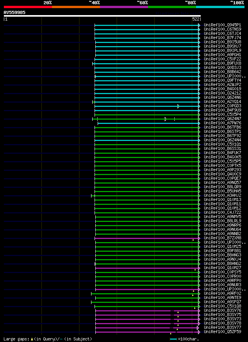Select the UniRef100_A9NU64 label
Screen dimensions: 248x342
tap(222, 230)
